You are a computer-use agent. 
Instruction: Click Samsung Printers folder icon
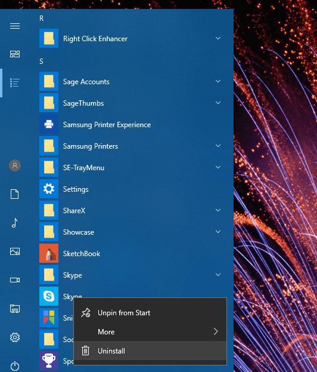[x=49, y=146]
